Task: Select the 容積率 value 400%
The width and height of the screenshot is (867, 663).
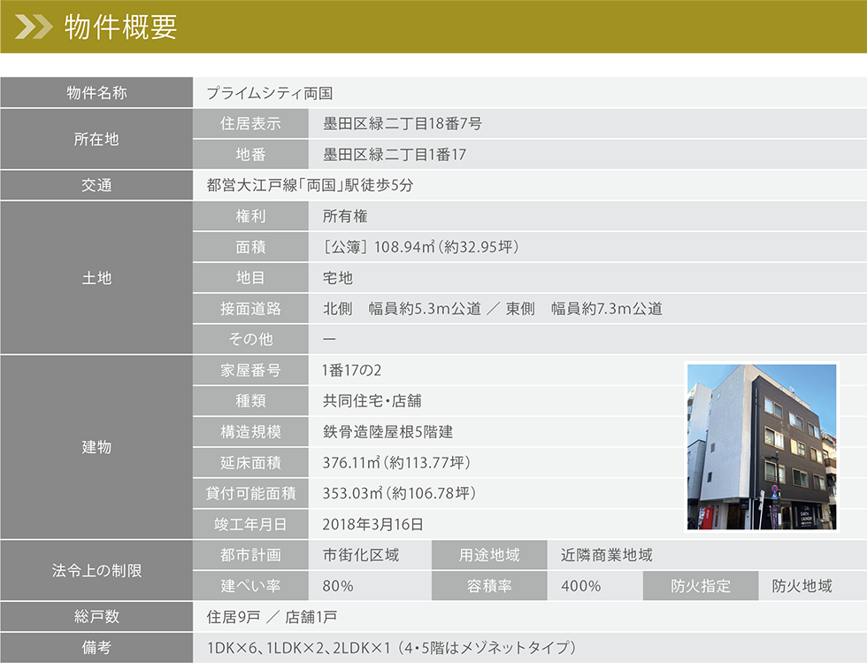Action: tap(580, 586)
